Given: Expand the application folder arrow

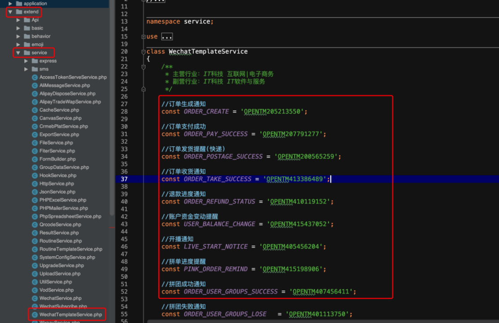Looking at the screenshot, I should (10, 4).
